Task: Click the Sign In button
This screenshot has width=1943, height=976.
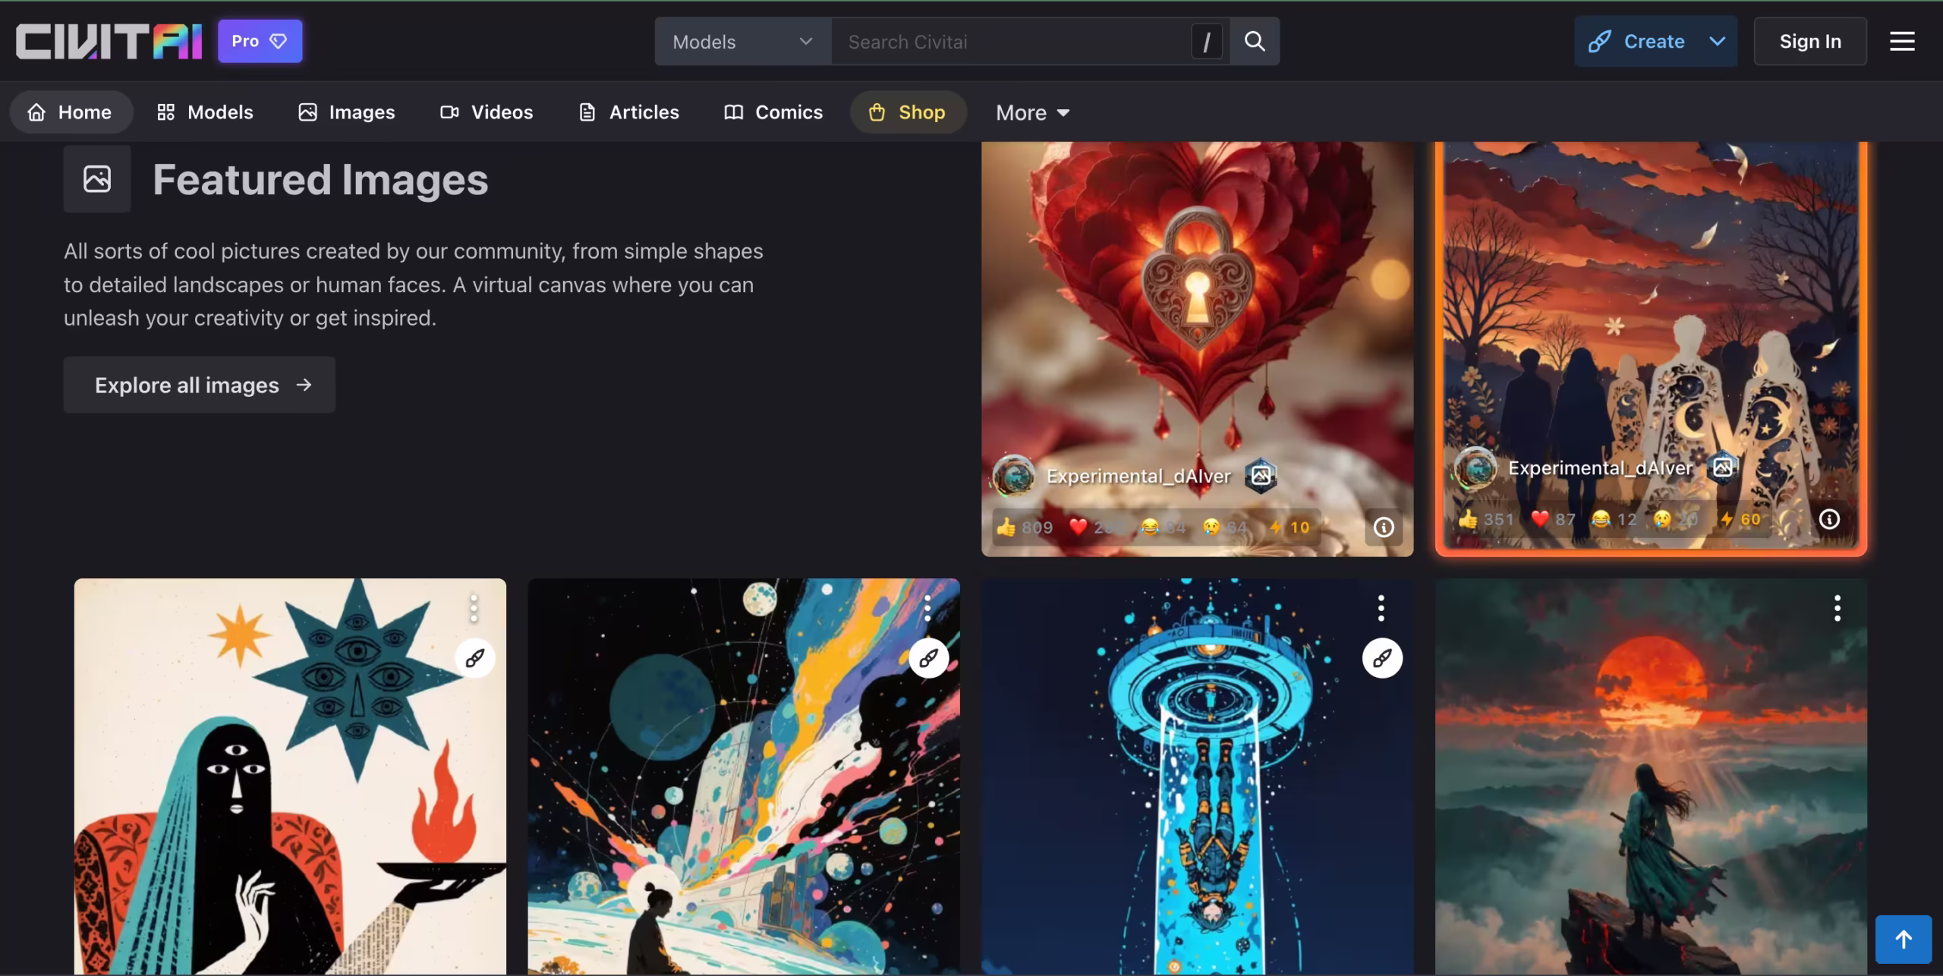Action: coord(1810,41)
